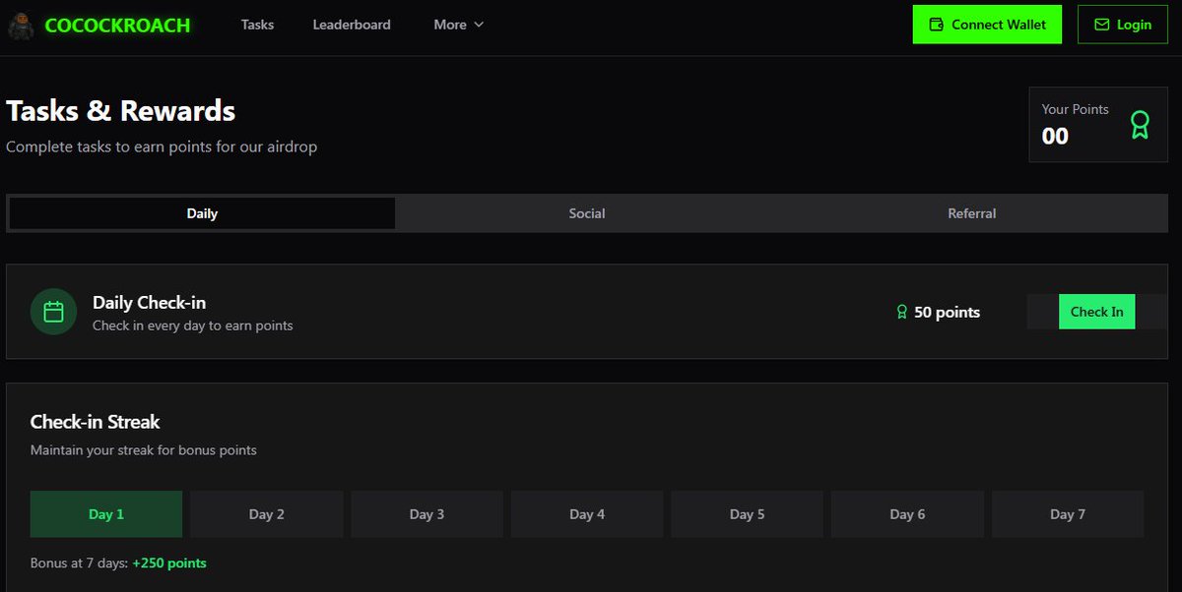Select Day 3 in the streak
Screen dimensions: 1182x592
[x=427, y=514]
